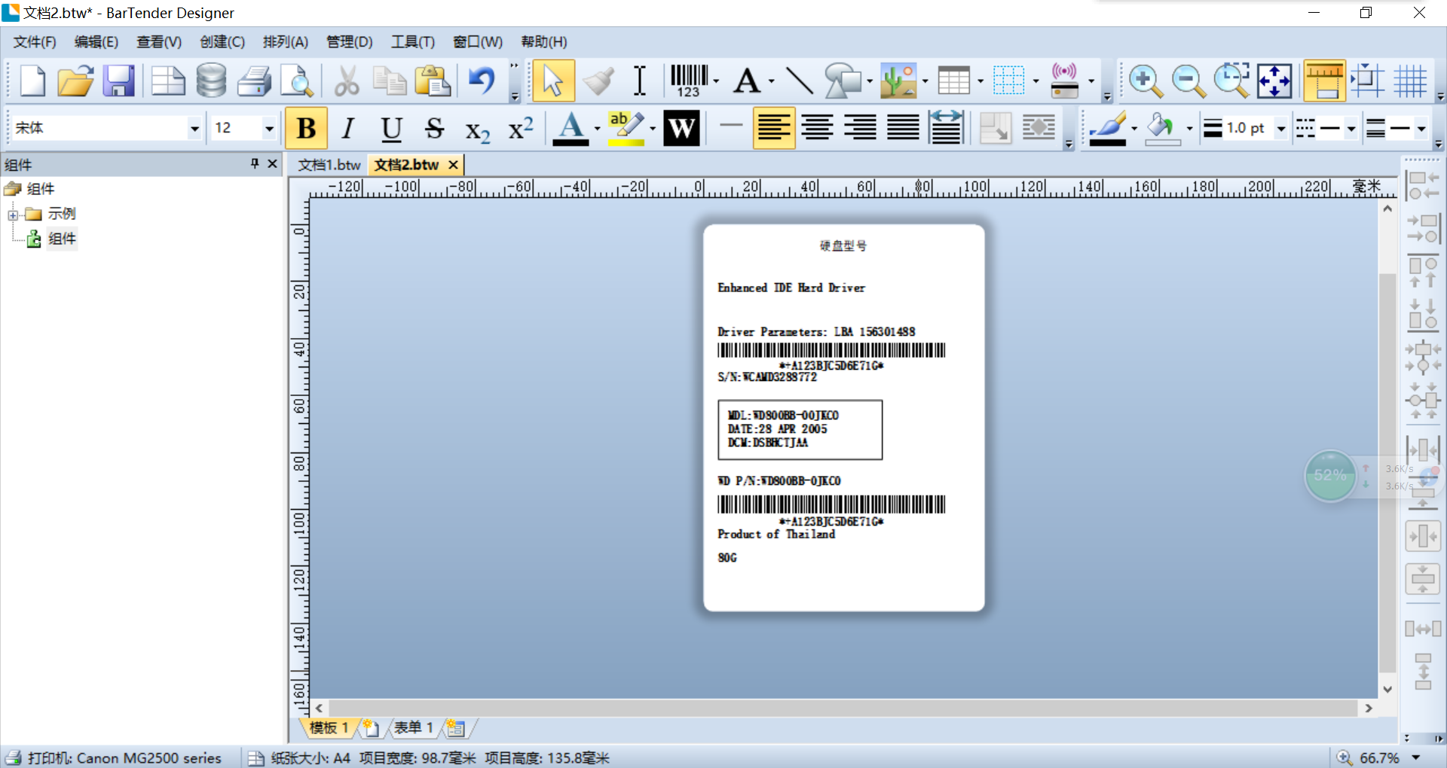Open the 文件(F) menu
Image resolution: width=1447 pixels, height=768 pixels.
point(35,41)
